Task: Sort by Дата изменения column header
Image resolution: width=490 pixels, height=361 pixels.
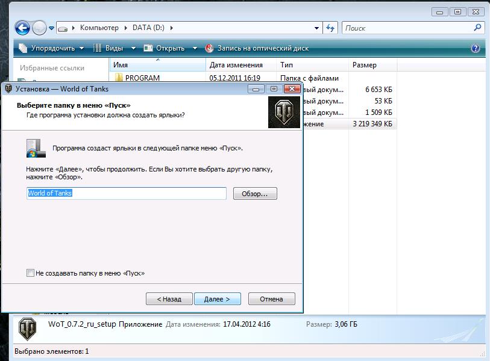Action: [241, 65]
